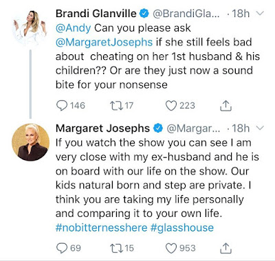View Margaret Josephs' profile picture

[x=30, y=142]
